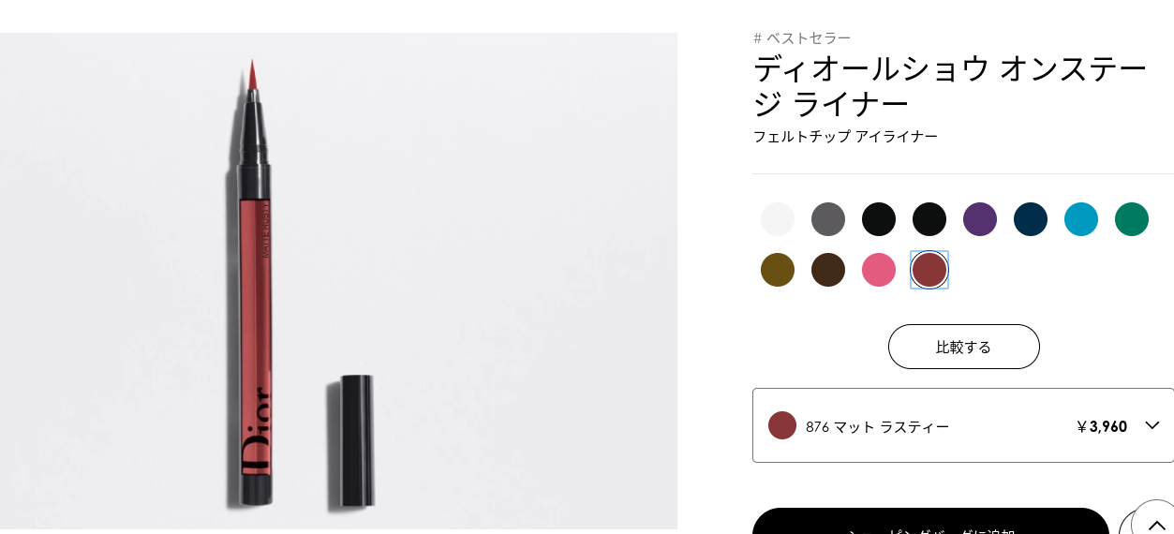Open the Dior eyeliner product image
Viewport: 1174px width, 534px height.
tap(338, 281)
